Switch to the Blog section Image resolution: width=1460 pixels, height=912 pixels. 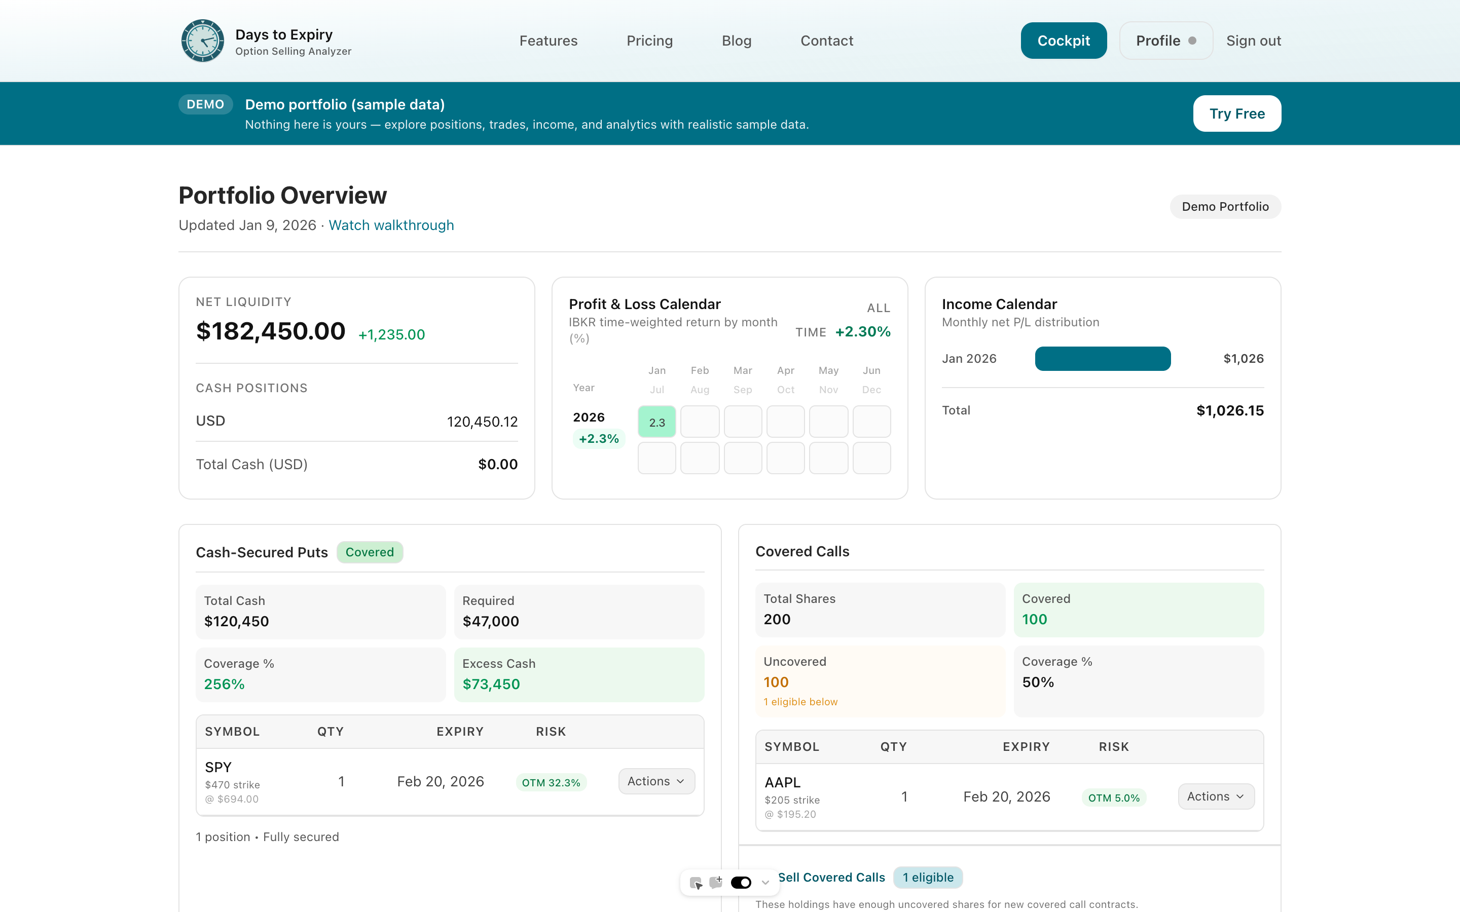737,41
